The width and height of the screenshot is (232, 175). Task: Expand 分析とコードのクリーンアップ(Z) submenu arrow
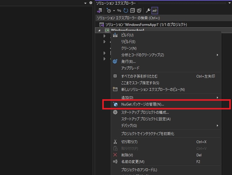click(217, 55)
